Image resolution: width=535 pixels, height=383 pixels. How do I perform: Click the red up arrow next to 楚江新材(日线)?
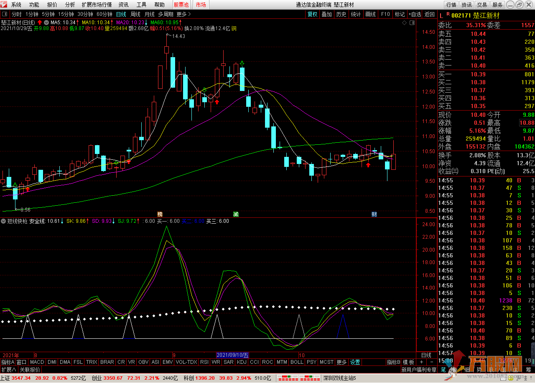[40, 22]
